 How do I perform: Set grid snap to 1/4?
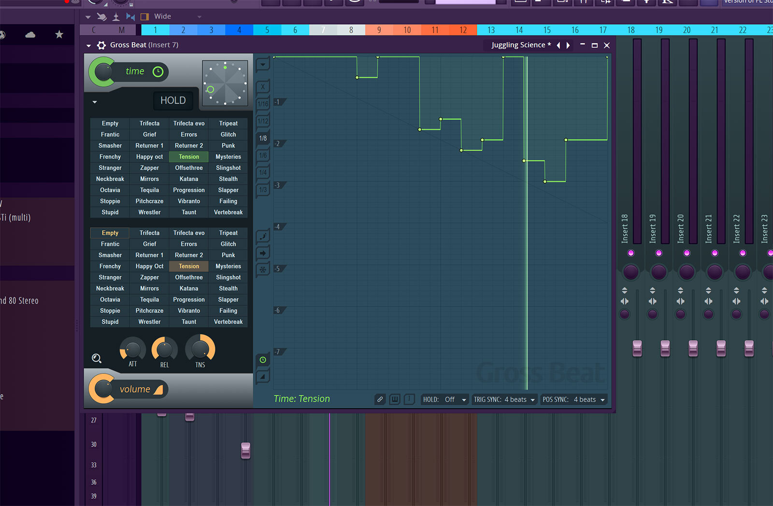pyautogui.click(x=262, y=172)
